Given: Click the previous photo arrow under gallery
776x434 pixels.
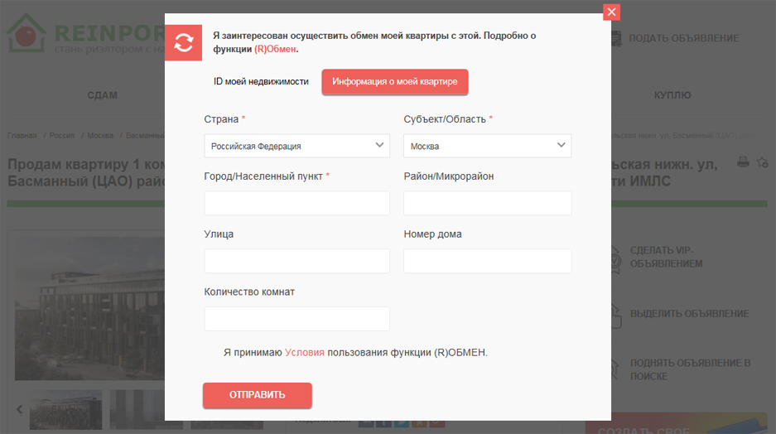Looking at the screenshot, I should click(20, 409).
